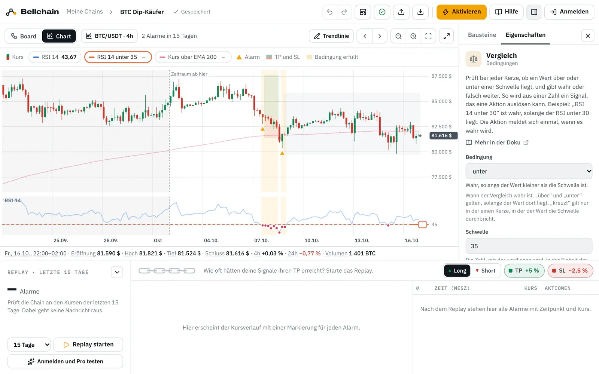Viewport: 599px width, 374px height.
Task: Remove Kurs über EMA 200 chip
Action: click(x=223, y=57)
